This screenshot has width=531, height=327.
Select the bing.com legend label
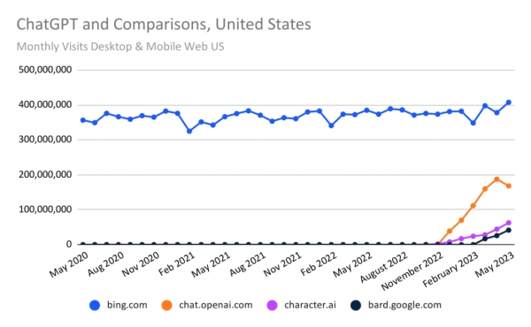(127, 305)
